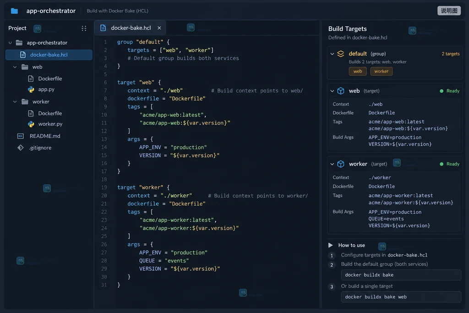This screenshot has height=313, width=469.
Task: Click the 'docker buildx bake web' command box
Action: pyautogui.click(x=401, y=297)
